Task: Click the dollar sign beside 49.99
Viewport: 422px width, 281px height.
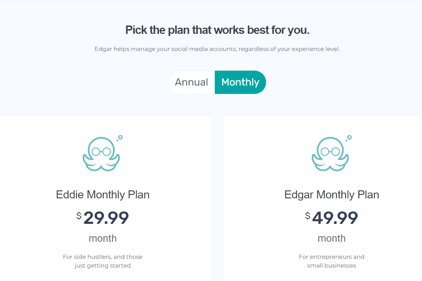Action: (x=308, y=215)
